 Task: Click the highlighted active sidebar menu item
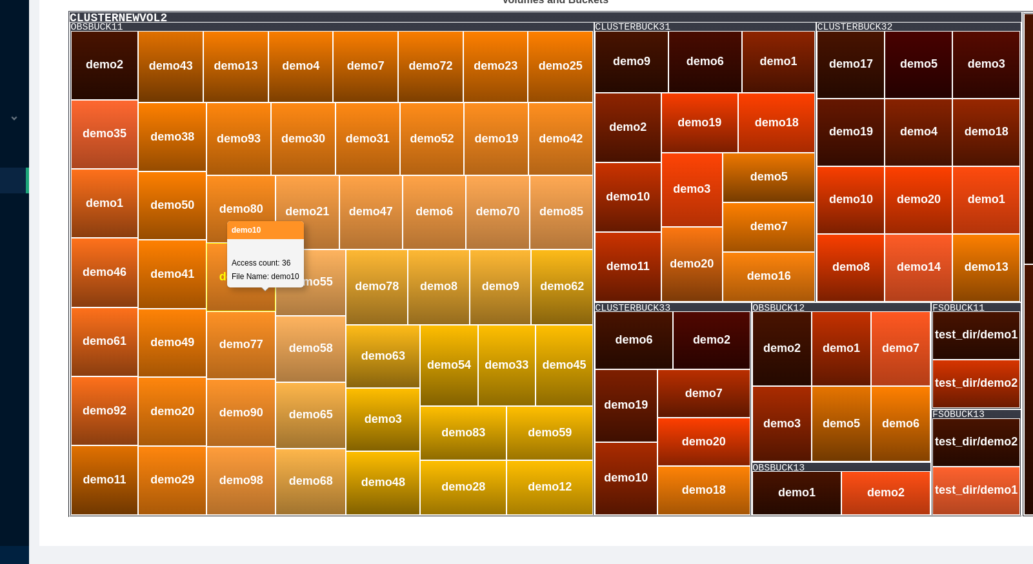[14, 180]
